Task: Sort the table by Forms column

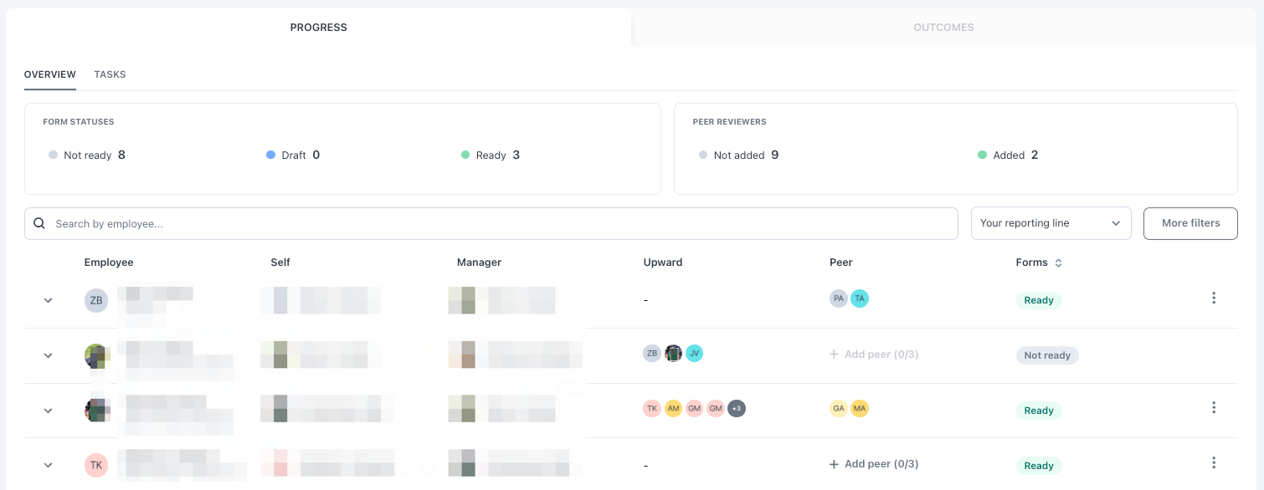Action: 1058,263
